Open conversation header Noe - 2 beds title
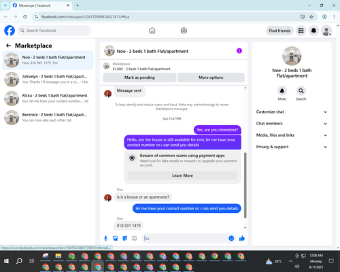340x272 pixels. coord(152,51)
